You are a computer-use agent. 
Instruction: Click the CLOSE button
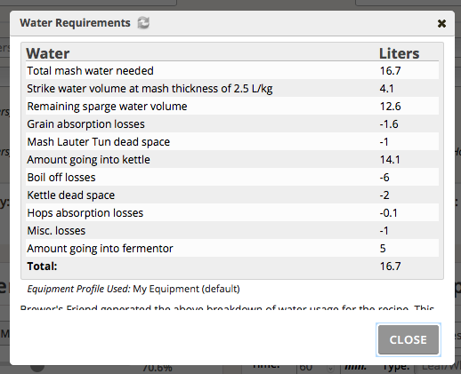[408, 339]
